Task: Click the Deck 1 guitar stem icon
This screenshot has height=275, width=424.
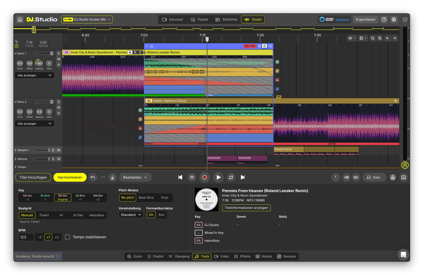Action: point(277,71)
